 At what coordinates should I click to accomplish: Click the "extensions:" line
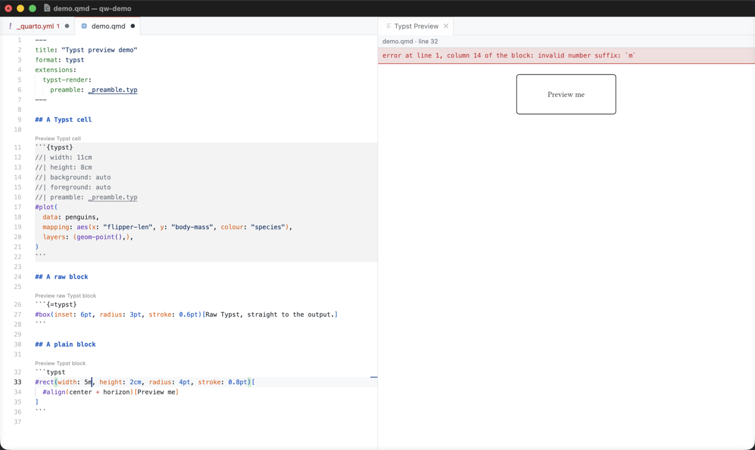click(56, 70)
